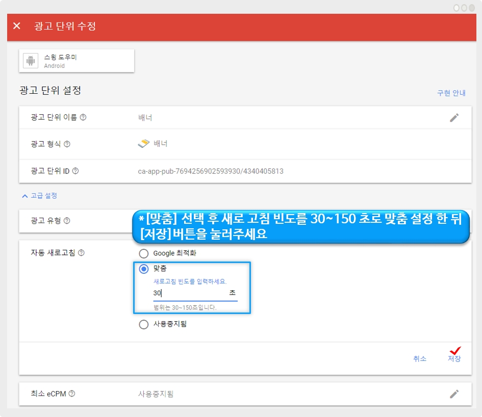Screen dimensions: 482x417
Task: Click help icon next to 광고 단위 ID
Action: [75, 171]
